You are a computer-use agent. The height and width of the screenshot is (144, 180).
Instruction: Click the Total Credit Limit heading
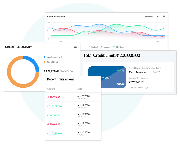click(112, 55)
